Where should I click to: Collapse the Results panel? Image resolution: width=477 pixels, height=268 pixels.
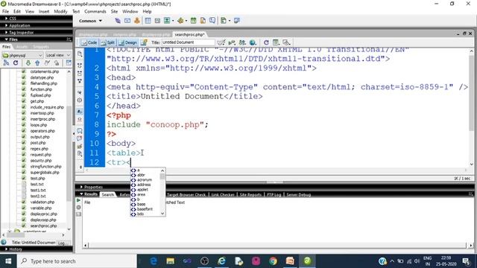click(89, 194)
